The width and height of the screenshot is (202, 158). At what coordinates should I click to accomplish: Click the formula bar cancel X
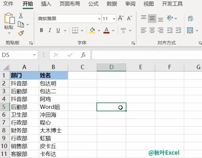tap(56, 55)
